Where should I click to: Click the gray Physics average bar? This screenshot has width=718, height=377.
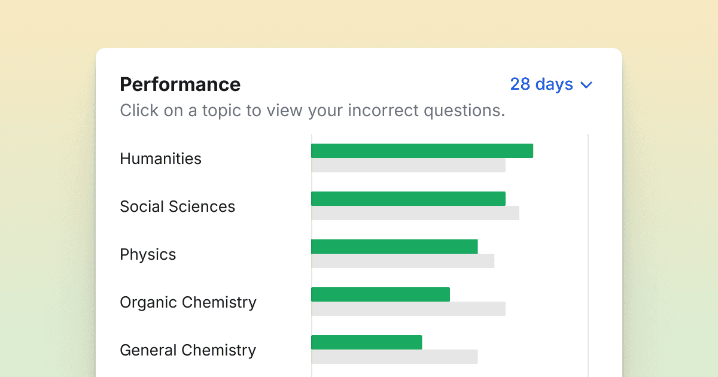(403, 261)
